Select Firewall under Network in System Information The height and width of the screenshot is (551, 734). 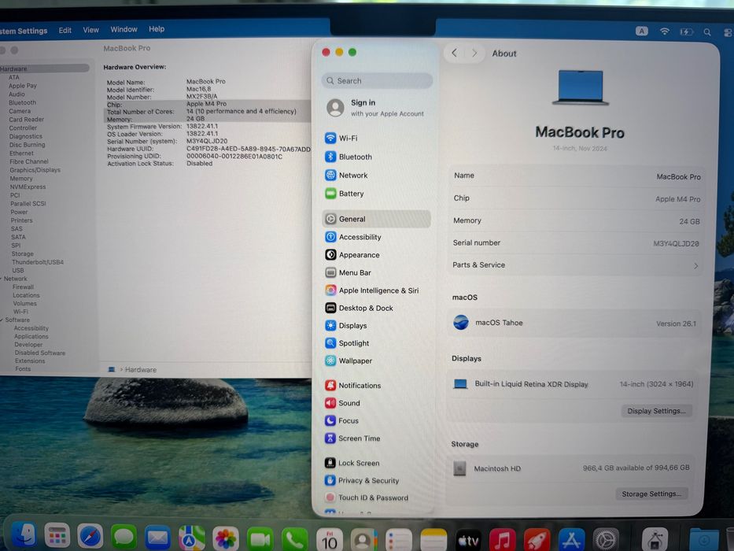(24, 287)
